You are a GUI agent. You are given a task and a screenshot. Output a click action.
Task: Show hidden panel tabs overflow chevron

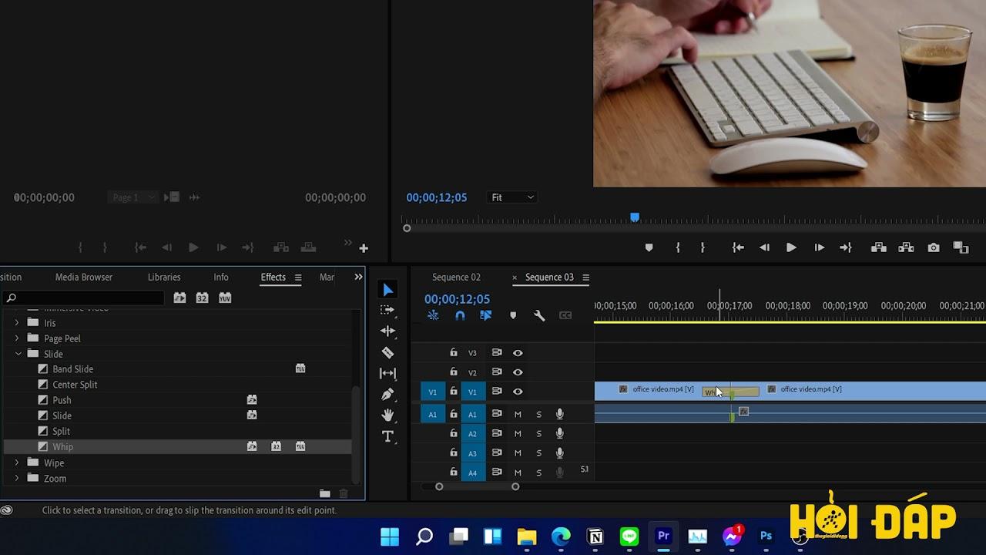pyautogui.click(x=358, y=277)
